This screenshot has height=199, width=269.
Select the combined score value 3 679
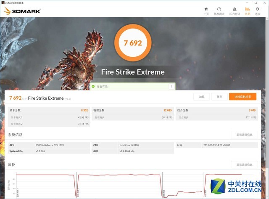pos(252,110)
